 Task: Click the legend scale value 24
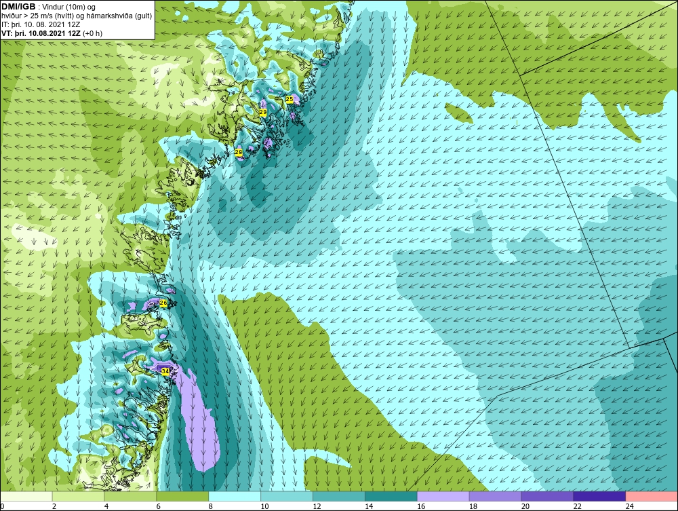[630, 506]
